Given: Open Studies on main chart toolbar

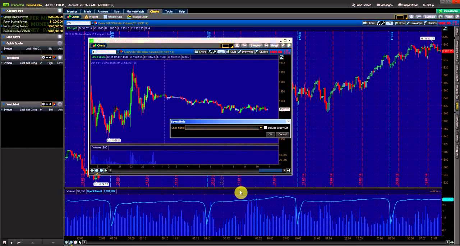Looking at the screenshot, I should pos(430,23).
